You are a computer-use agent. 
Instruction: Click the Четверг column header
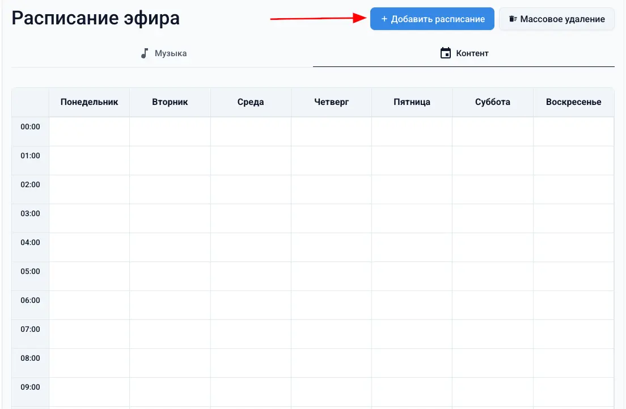coord(331,102)
